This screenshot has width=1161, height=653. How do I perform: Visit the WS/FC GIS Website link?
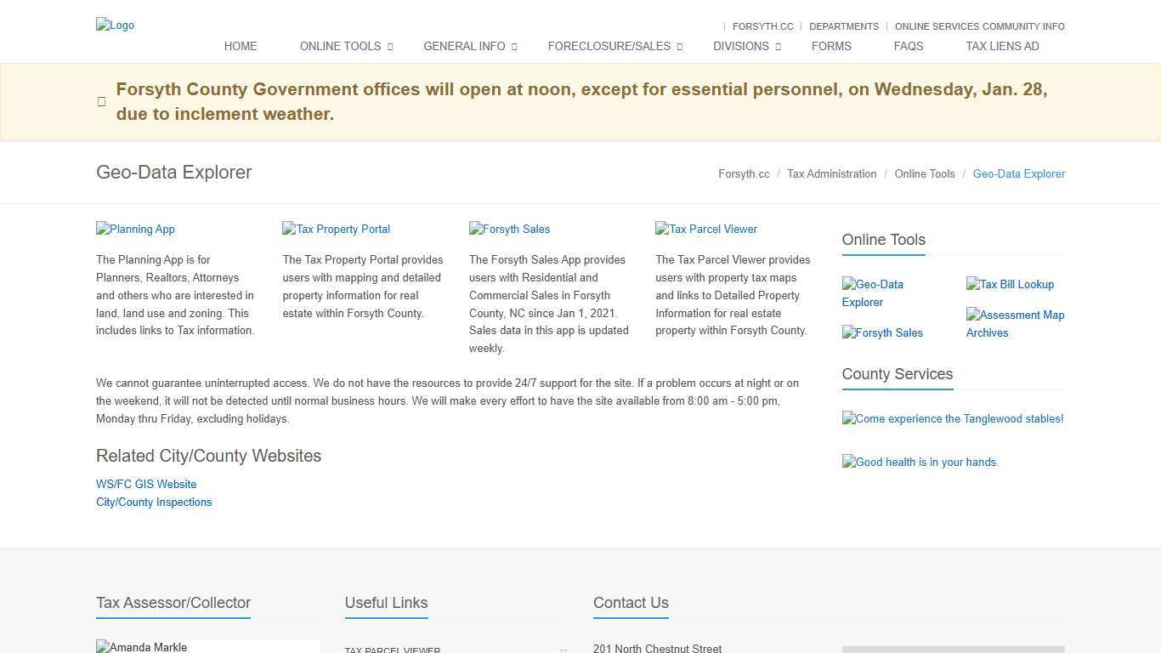click(145, 484)
